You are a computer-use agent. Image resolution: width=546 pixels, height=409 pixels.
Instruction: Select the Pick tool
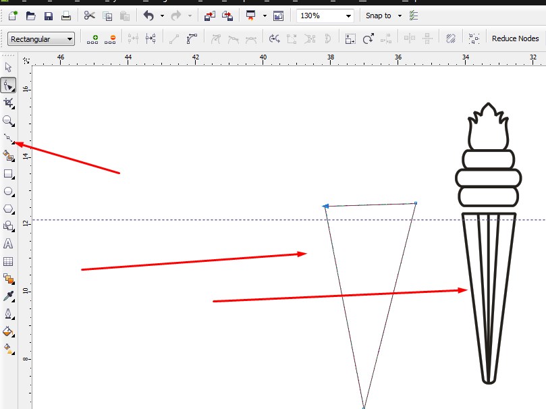[x=9, y=67]
